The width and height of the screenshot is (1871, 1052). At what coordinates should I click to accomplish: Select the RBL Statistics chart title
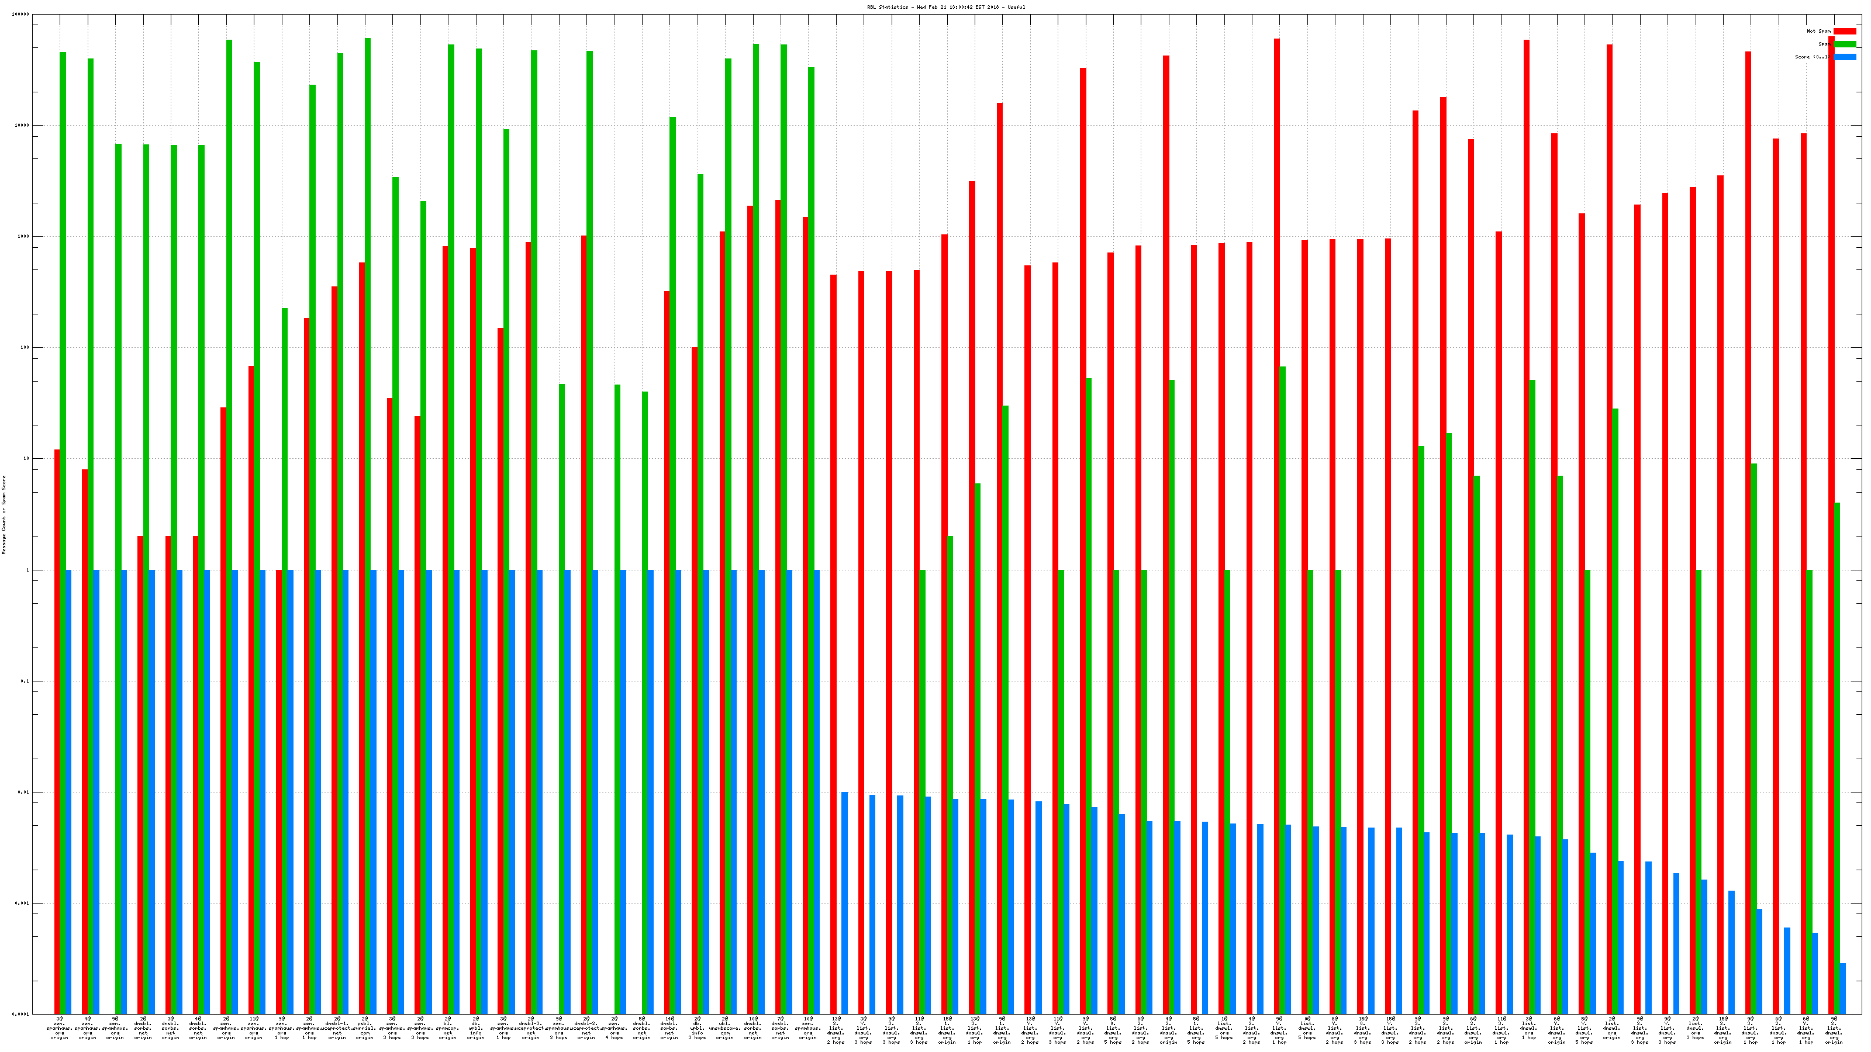point(945,6)
